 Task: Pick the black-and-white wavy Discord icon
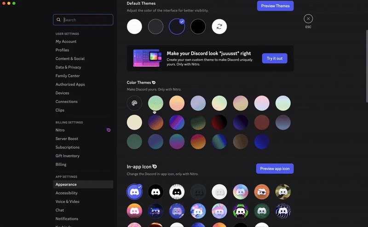[x=283, y=211]
